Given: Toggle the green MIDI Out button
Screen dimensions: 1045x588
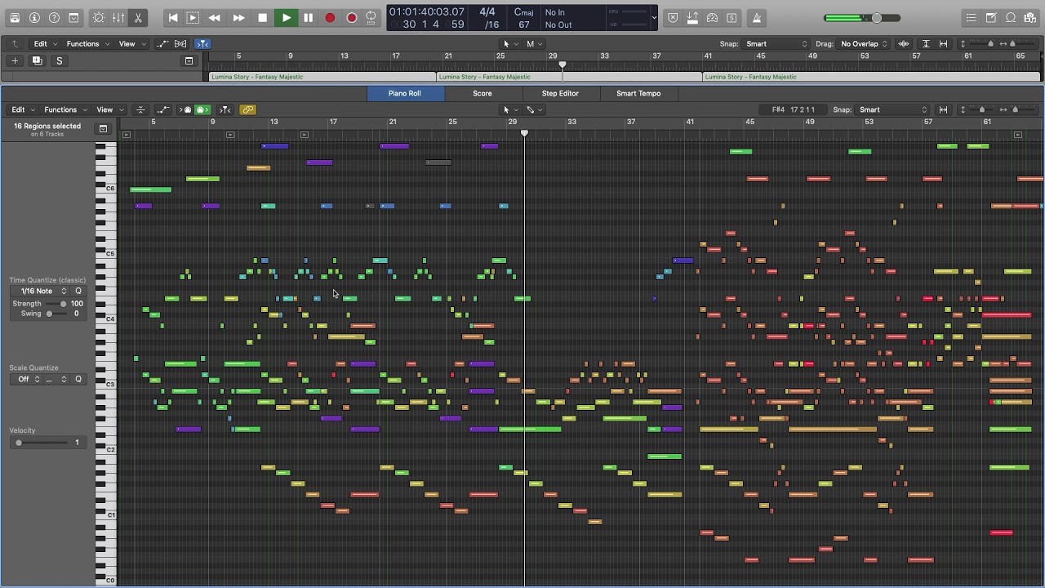Looking at the screenshot, I should (x=202, y=109).
